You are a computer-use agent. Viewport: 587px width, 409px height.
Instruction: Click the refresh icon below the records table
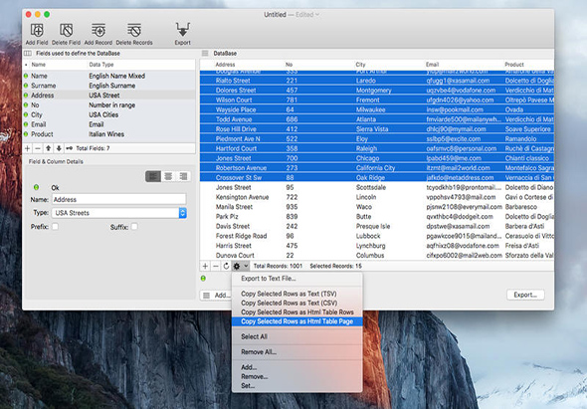coord(226,267)
